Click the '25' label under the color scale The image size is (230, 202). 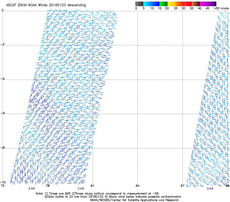click(176, 8)
